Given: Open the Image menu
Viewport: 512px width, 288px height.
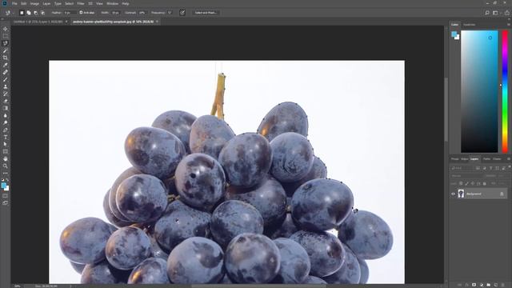Looking at the screenshot, I should [x=34, y=3].
